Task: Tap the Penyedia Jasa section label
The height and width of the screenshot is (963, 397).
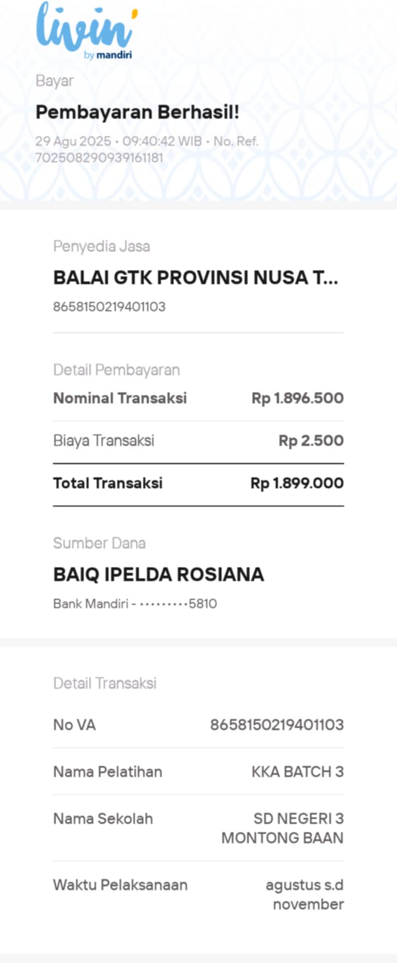Action: 101,246
